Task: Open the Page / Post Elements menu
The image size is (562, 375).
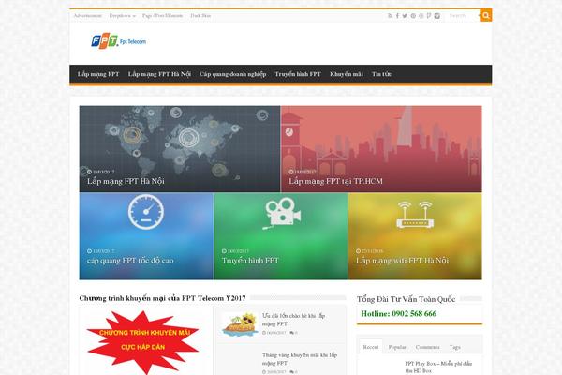Action: [x=162, y=16]
